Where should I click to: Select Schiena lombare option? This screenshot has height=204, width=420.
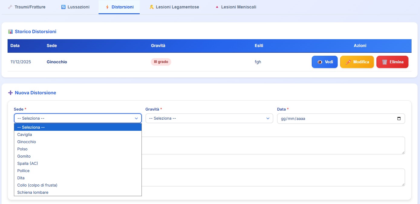click(x=33, y=192)
